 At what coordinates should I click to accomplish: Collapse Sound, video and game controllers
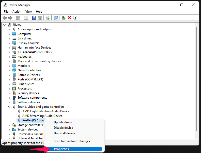(x=9, y=107)
